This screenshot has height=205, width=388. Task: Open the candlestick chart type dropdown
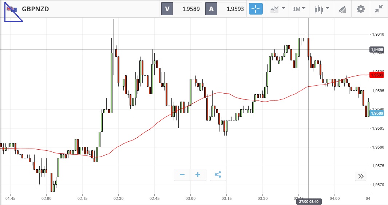pyautogui.click(x=321, y=9)
